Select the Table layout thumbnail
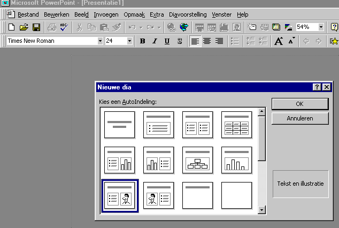The image size is (339, 228). point(236,125)
